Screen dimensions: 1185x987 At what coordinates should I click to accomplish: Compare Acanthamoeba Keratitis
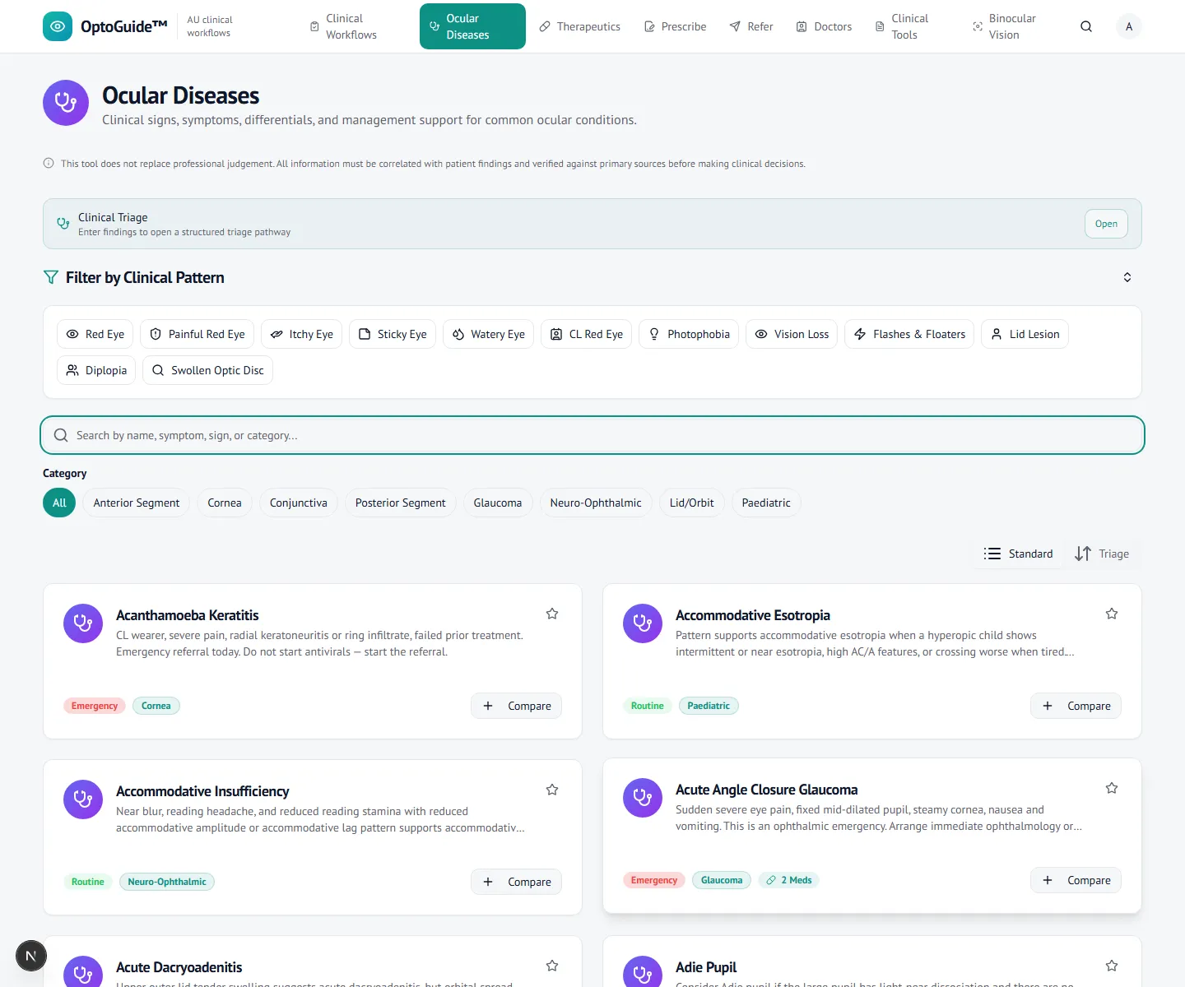517,706
